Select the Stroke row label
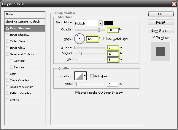The image size is (178, 130). pos(15,100)
